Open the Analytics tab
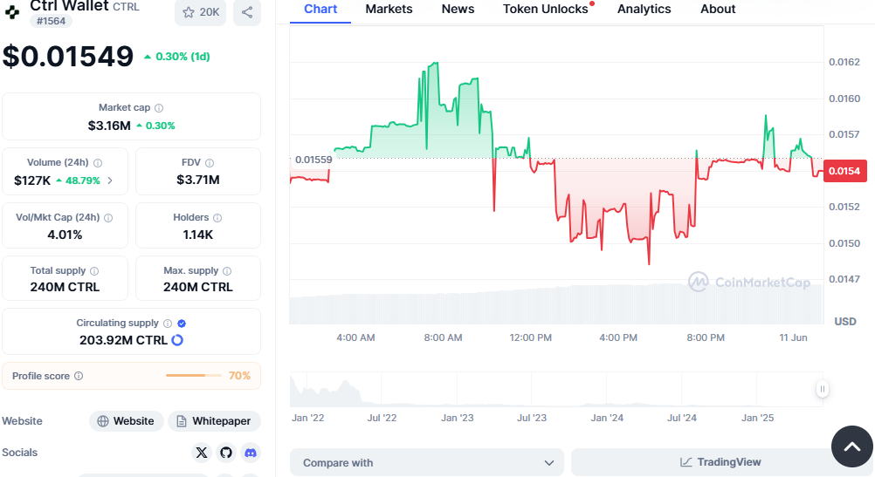The image size is (875, 477). coord(644,10)
